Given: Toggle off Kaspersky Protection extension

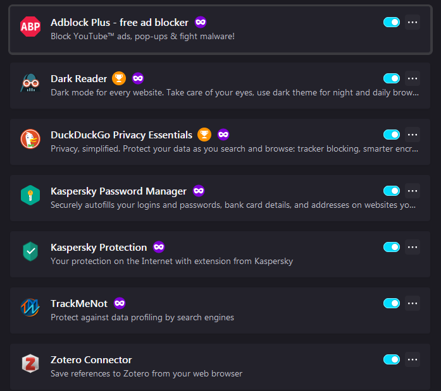Looking at the screenshot, I should pos(392,247).
